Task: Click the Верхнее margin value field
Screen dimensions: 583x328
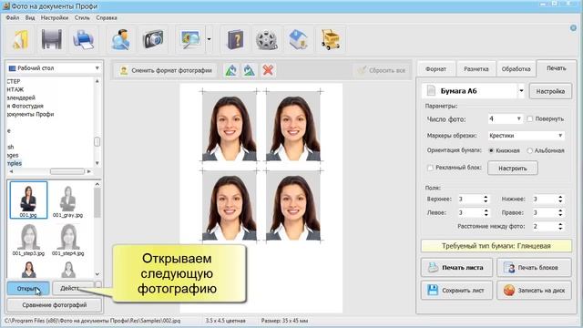Action: [x=470, y=200]
